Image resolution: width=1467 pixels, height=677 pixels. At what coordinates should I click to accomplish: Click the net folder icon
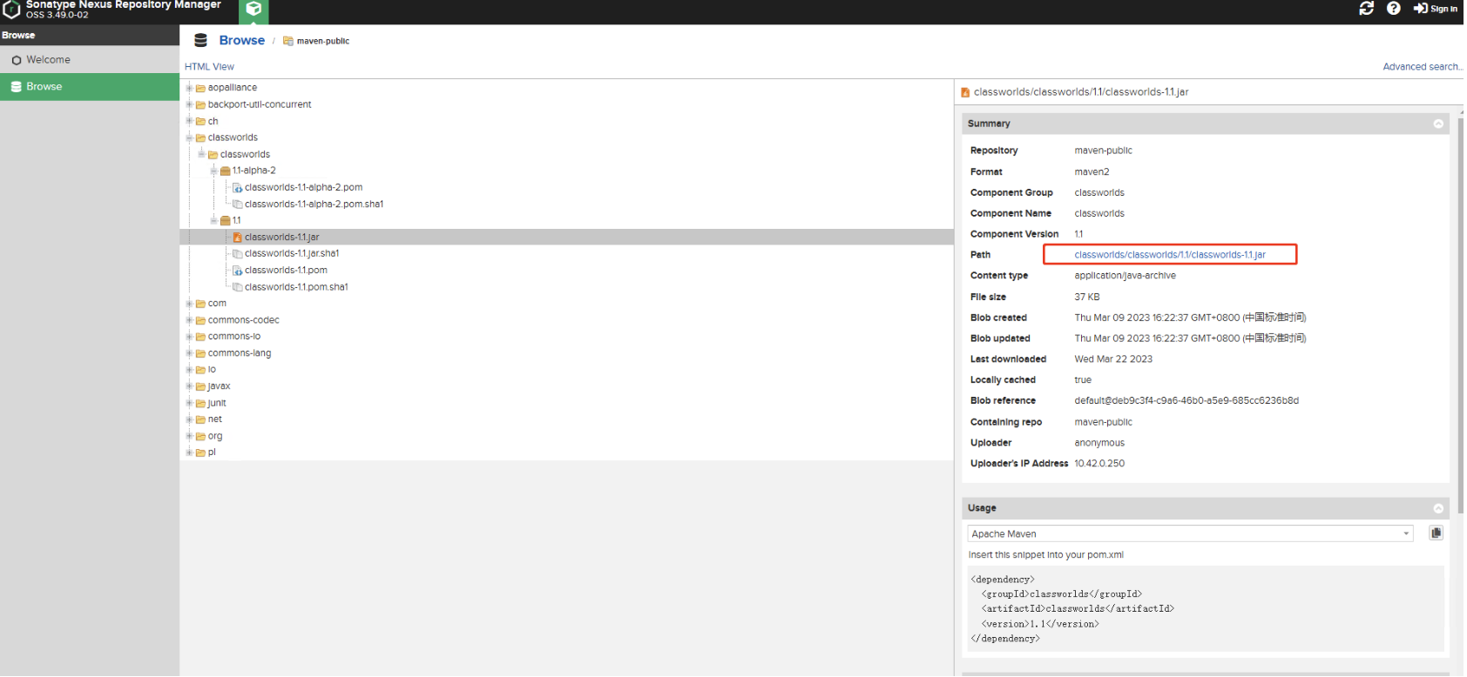[201, 419]
